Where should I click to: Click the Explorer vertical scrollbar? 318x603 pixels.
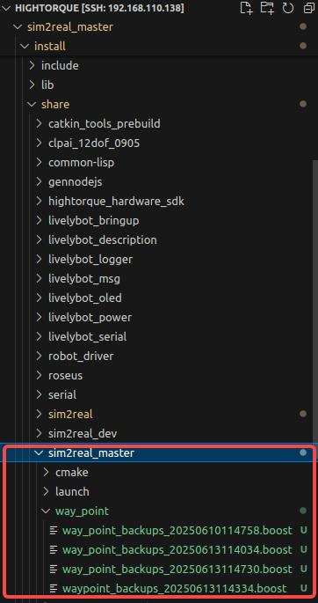[315, 300]
